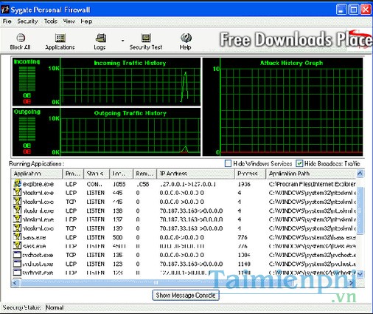Run the Security Test toolbar icon
The height and width of the screenshot is (314, 373).
pyautogui.click(x=146, y=41)
